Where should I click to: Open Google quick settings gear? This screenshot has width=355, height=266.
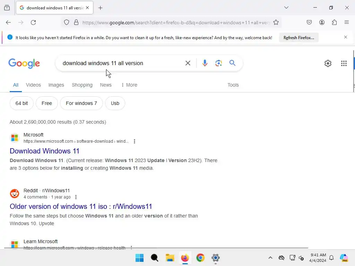coord(328,63)
